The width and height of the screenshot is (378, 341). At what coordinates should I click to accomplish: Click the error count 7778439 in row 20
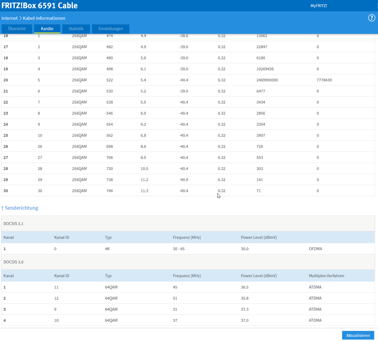pos(324,80)
